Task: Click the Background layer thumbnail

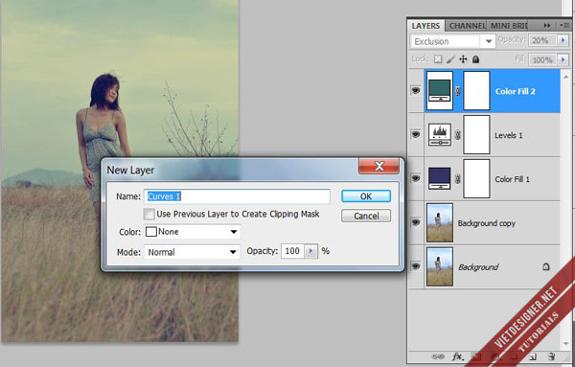Action: (440, 266)
